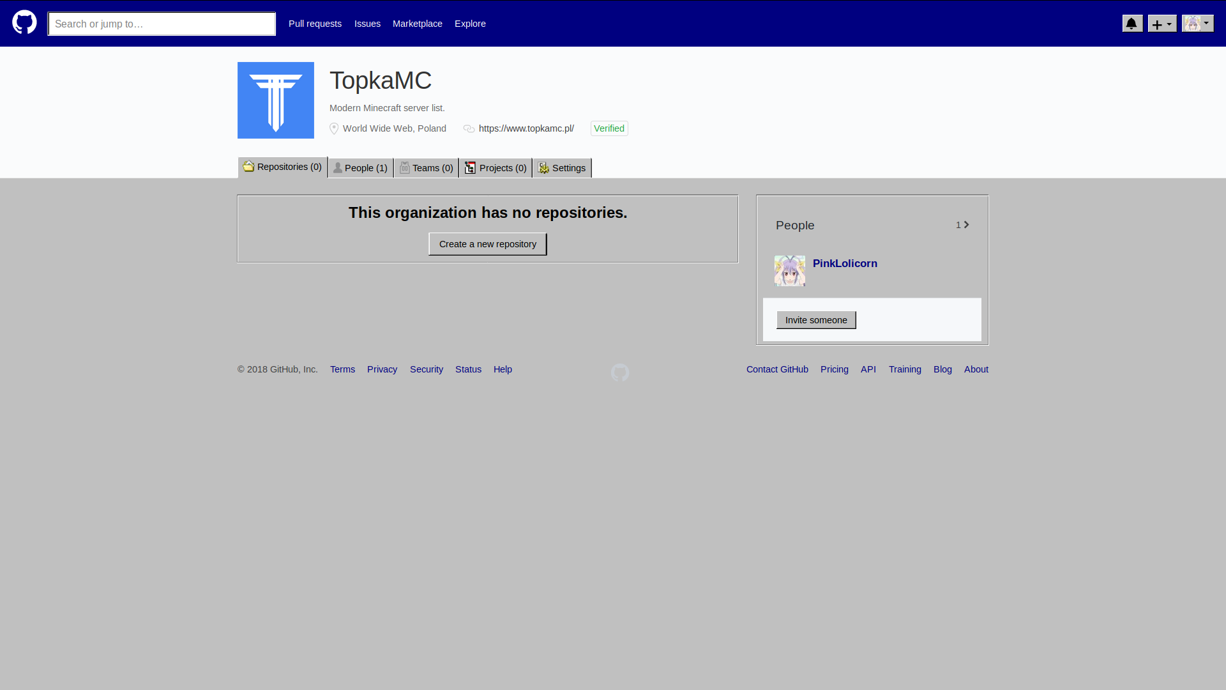Select the Repositories (0) tab

[282, 167]
